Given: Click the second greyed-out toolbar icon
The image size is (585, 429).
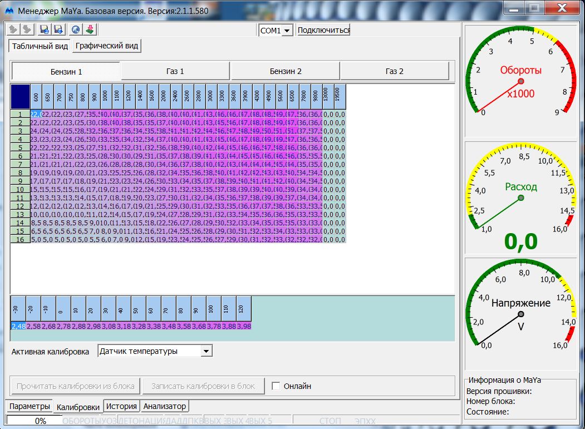Looking at the screenshot, I should (26, 29).
